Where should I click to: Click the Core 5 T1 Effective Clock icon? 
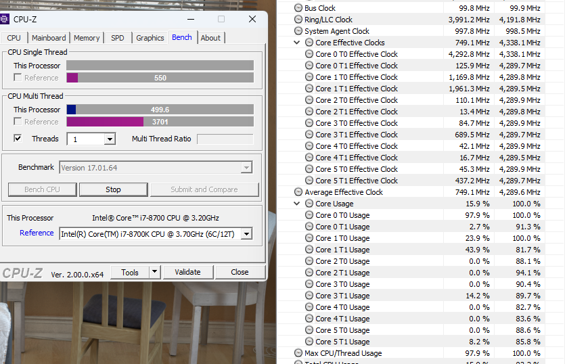pyautogui.click(x=309, y=180)
